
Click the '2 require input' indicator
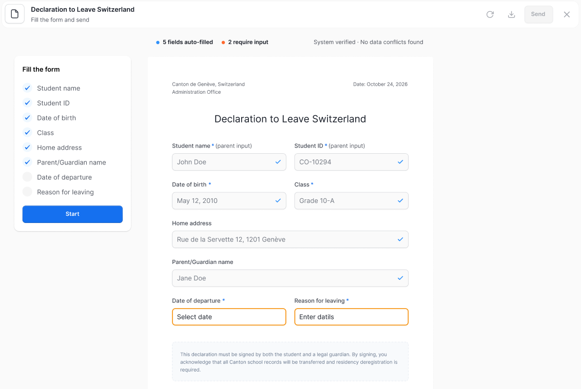[x=245, y=42]
